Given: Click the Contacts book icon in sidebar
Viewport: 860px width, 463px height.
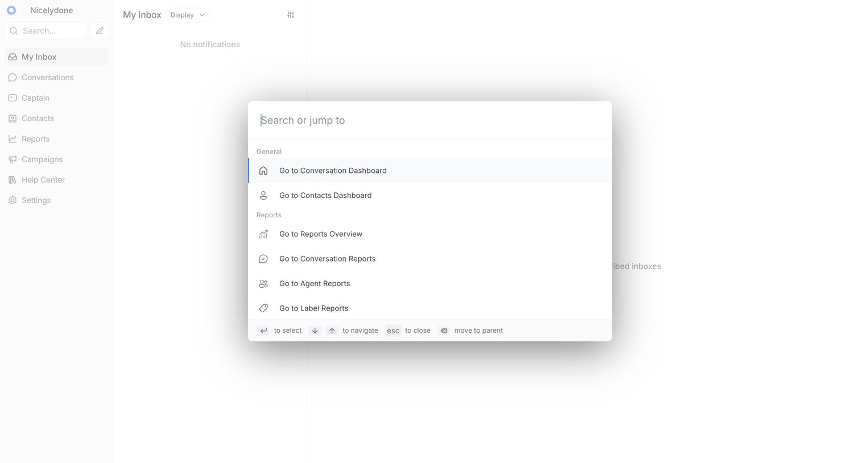Looking at the screenshot, I should (x=13, y=118).
